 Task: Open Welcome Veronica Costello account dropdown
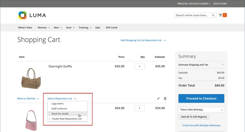(194, 4)
